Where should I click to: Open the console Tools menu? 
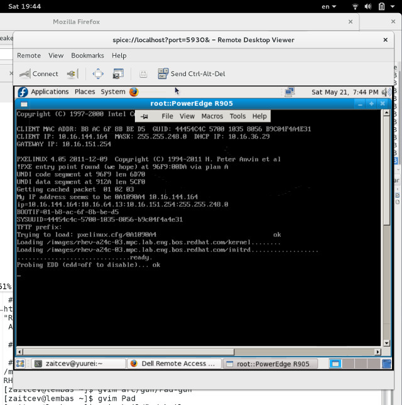[237, 116]
